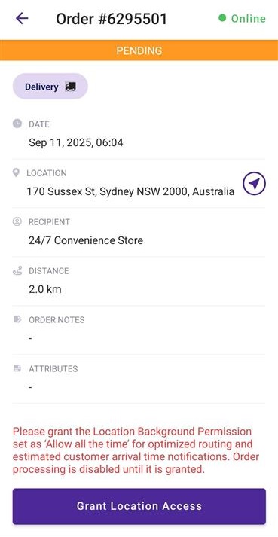Tap the distance route icon

click(17, 270)
